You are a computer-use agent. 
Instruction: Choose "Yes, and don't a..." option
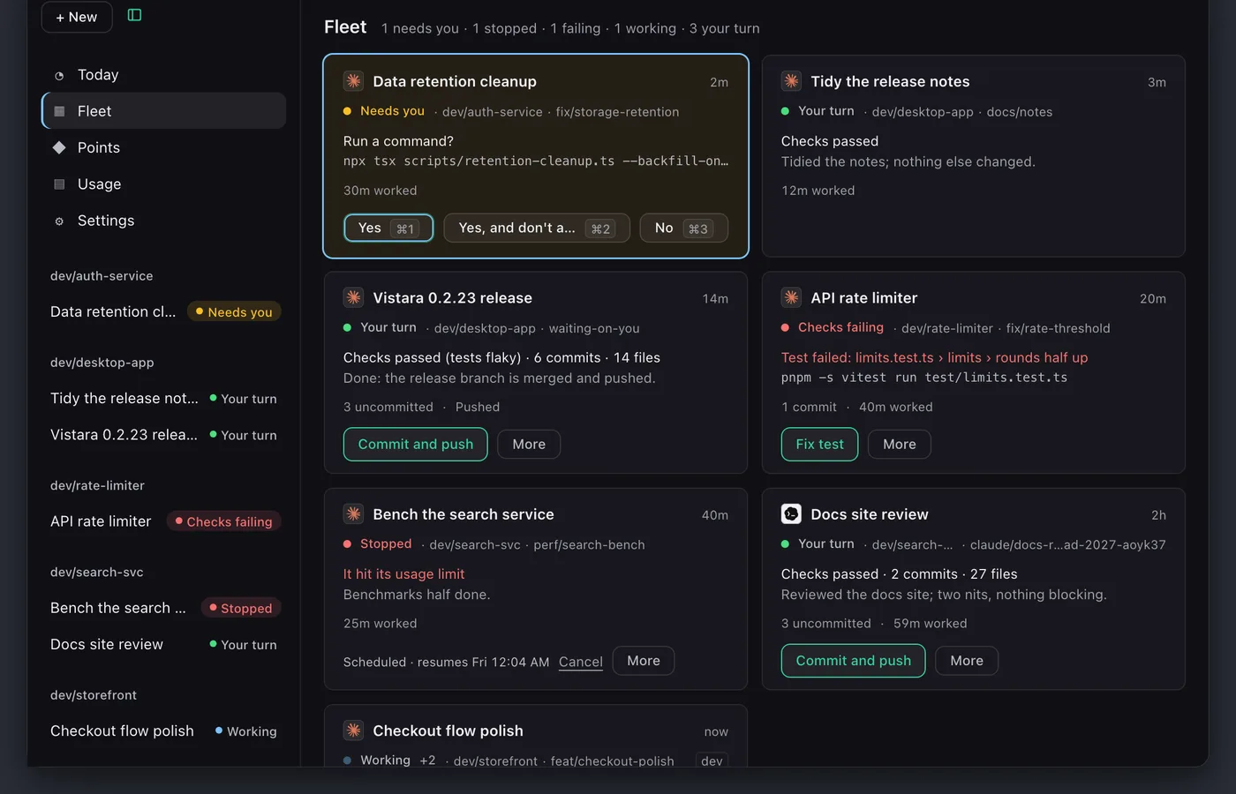(x=537, y=228)
